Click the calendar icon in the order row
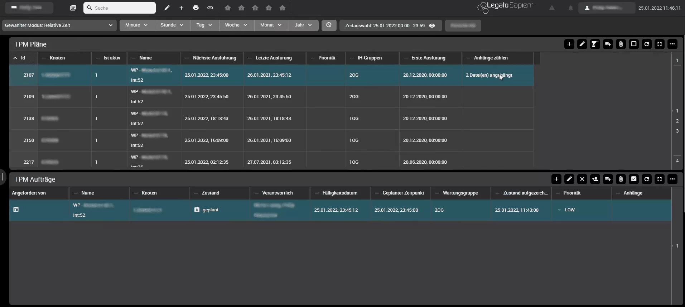 click(16, 210)
